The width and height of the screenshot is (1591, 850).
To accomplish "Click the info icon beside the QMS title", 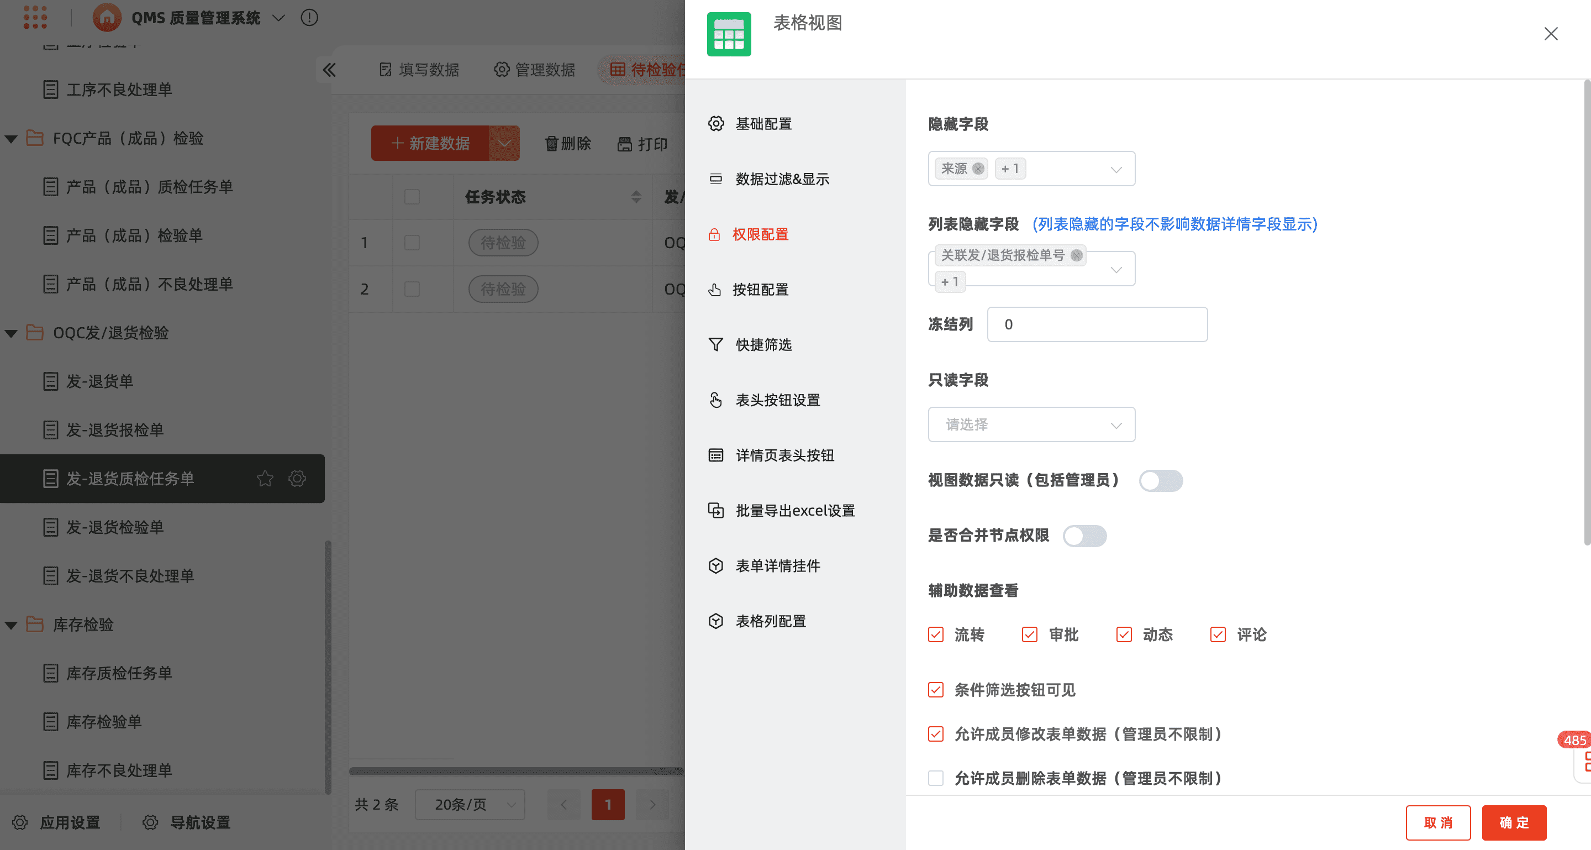I will (x=309, y=18).
